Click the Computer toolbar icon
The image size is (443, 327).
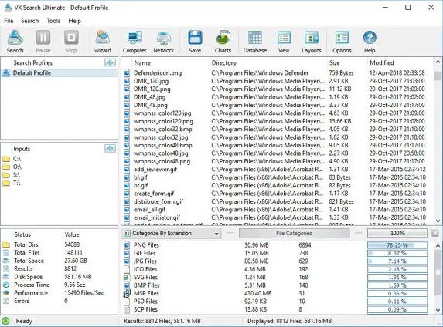click(135, 42)
